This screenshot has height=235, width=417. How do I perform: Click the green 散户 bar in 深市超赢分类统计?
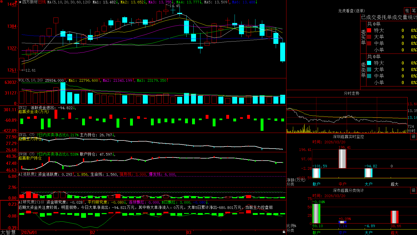tap(316, 214)
